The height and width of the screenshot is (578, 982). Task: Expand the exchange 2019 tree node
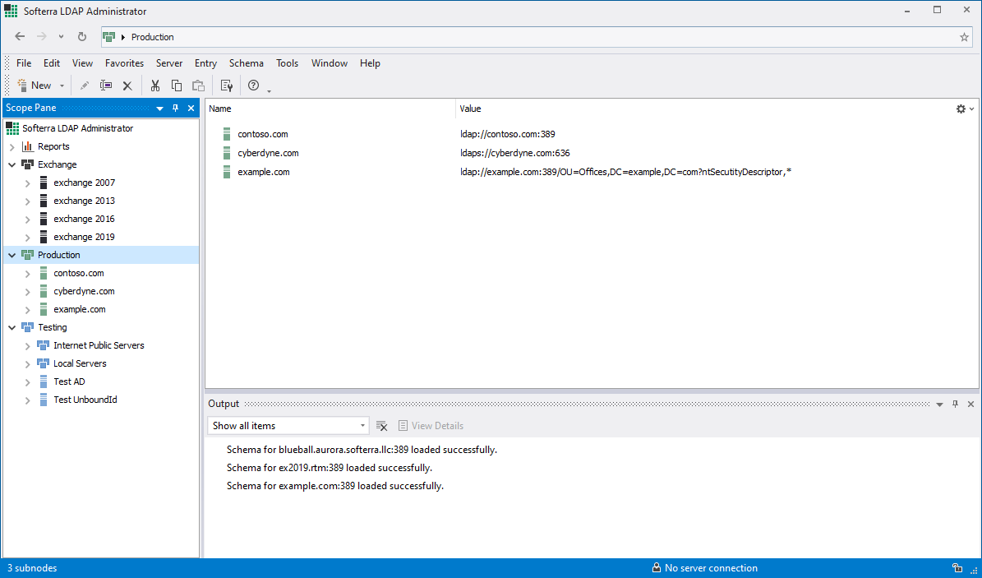point(27,237)
